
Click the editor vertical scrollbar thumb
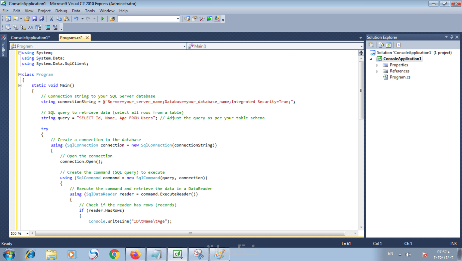(x=361, y=90)
